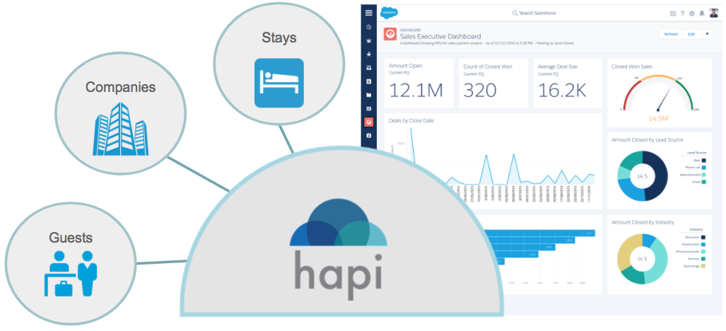This screenshot has height=331, width=726.
Task: Click the Deals by Close Date heading
Action: 411,121
